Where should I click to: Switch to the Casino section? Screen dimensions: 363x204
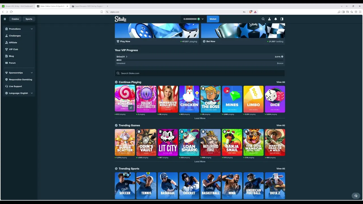(15, 19)
